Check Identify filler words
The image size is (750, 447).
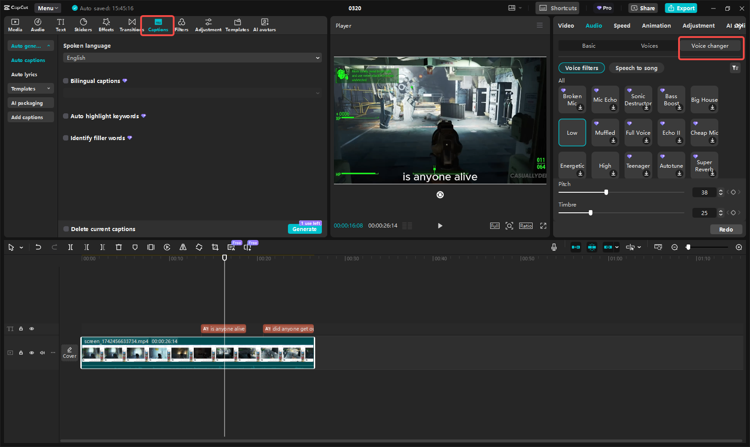coord(66,138)
